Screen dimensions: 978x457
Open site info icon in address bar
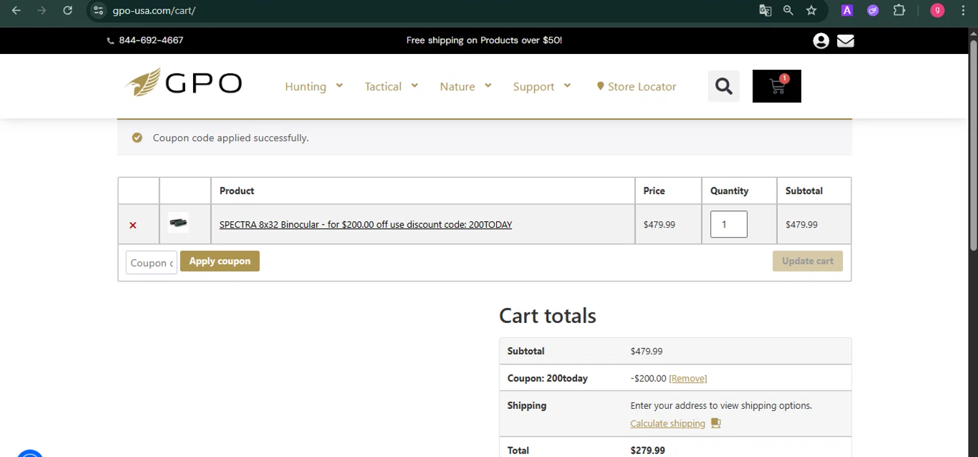click(x=98, y=10)
